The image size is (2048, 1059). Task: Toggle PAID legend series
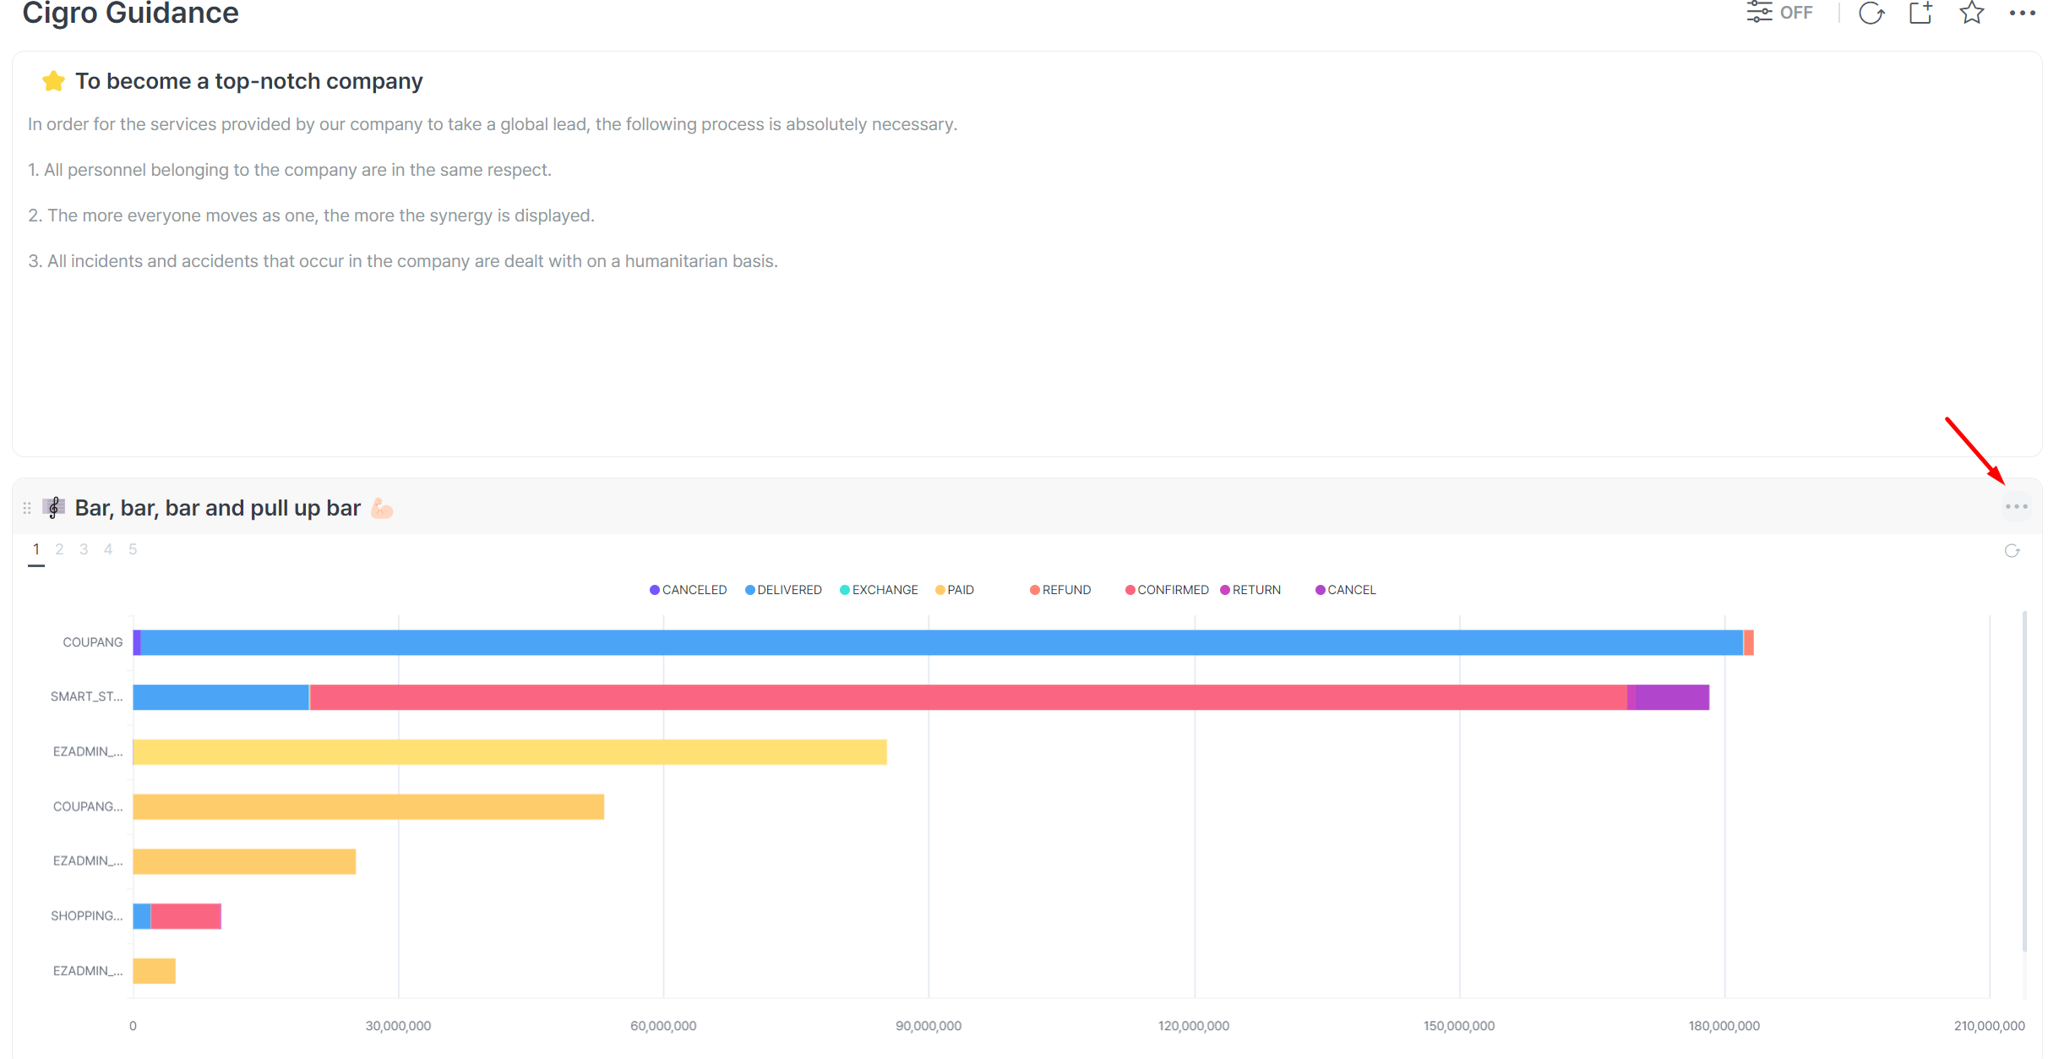coord(960,590)
